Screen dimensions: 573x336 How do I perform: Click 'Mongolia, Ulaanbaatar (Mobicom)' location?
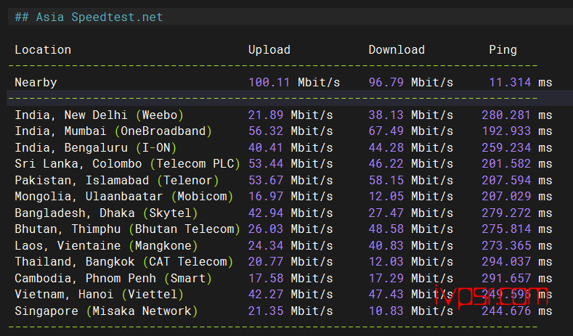(124, 197)
